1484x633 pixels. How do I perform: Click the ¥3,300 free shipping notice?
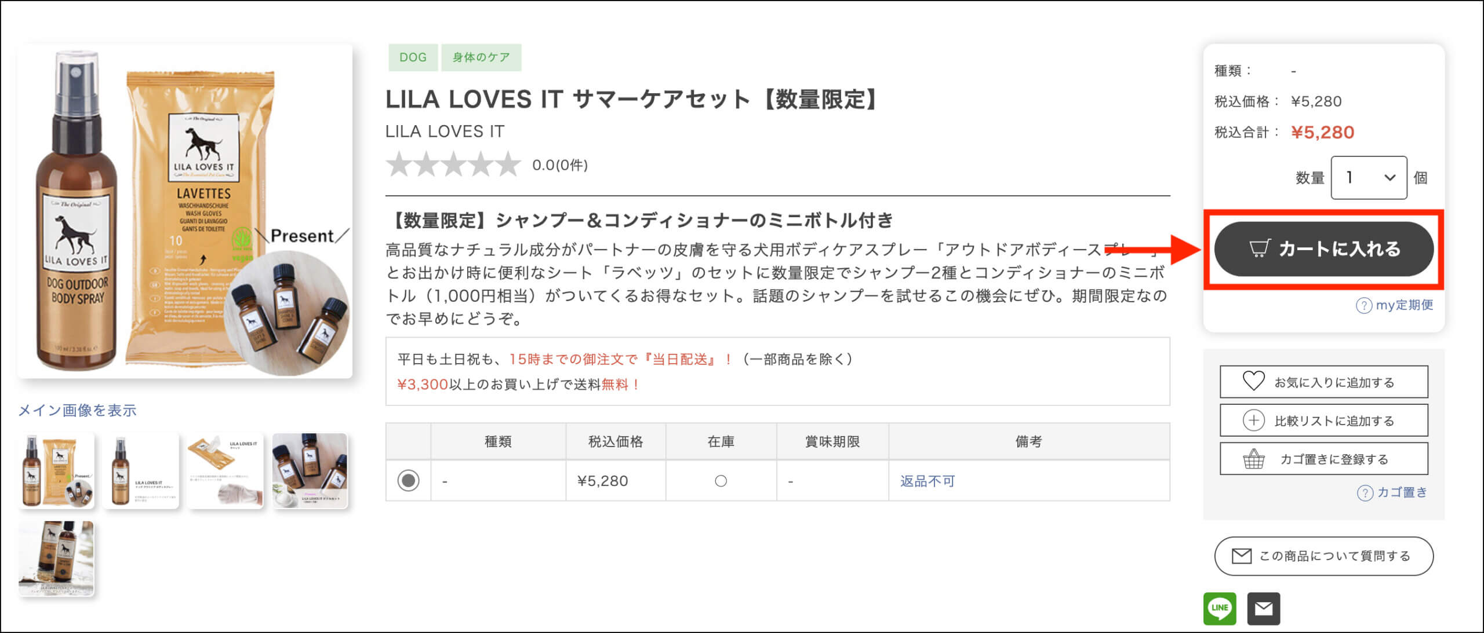click(x=518, y=385)
